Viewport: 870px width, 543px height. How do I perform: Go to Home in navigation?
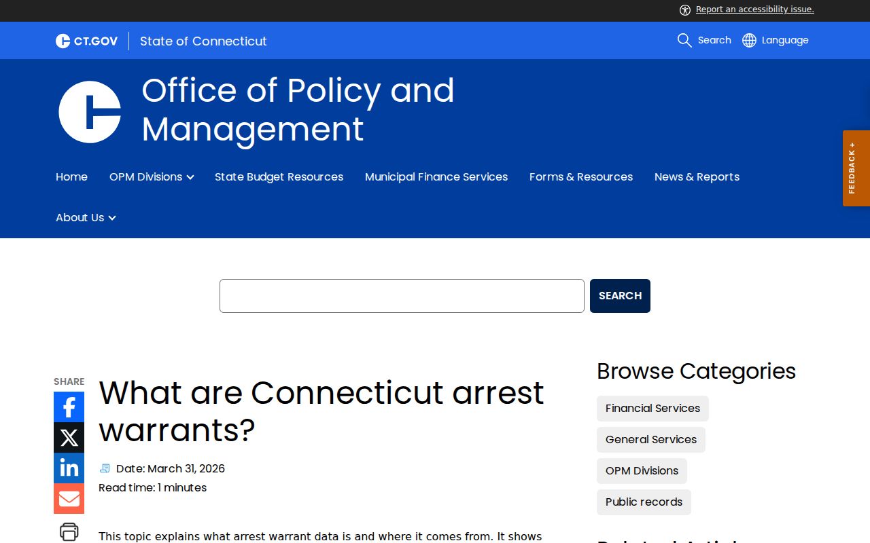pyautogui.click(x=71, y=176)
